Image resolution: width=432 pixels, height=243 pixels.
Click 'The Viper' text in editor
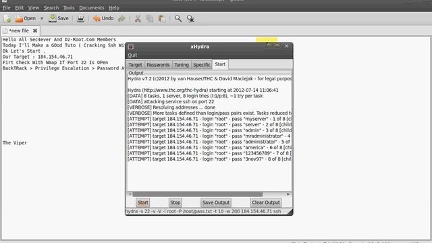15,142
